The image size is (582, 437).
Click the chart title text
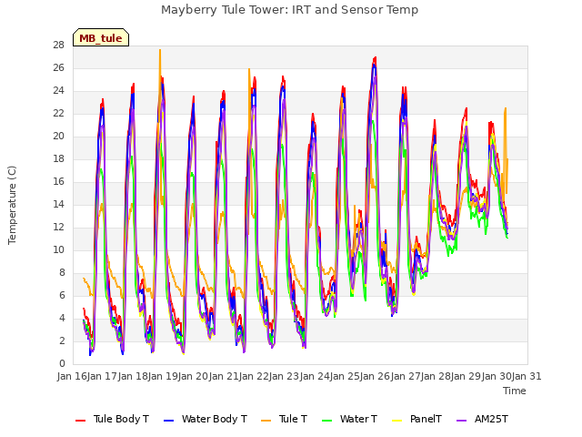pyautogui.click(x=289, y=10)
